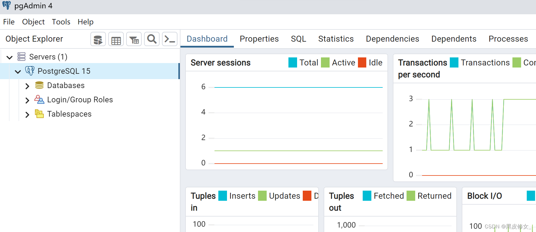This screenshot has width=536, height=232.
Task: Switch to the Dependencies tab
Action: pyautogui.click(x=393, y=39)
